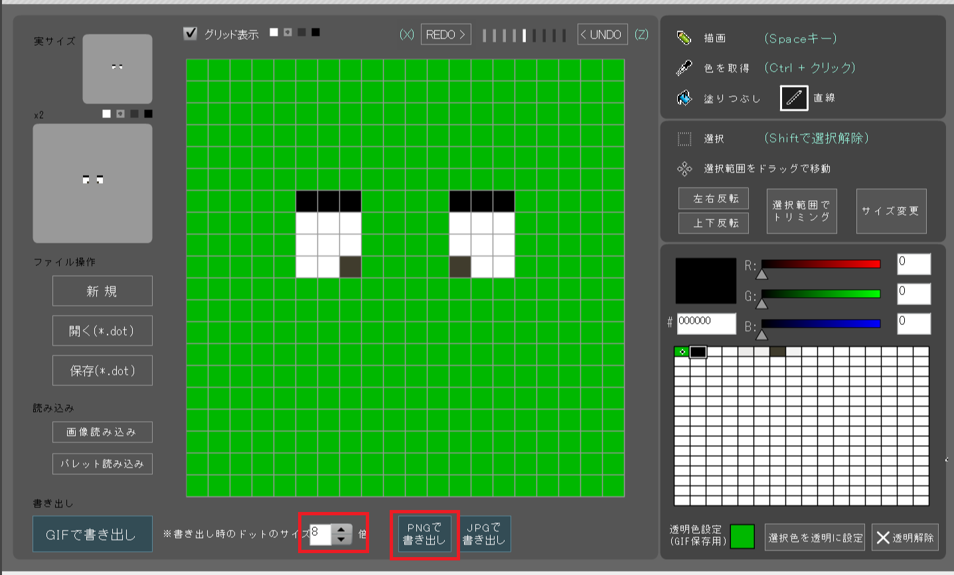Select the 描画 pencil draw tool icon
This screenshot has width=954, height=575.
(684, 38)
